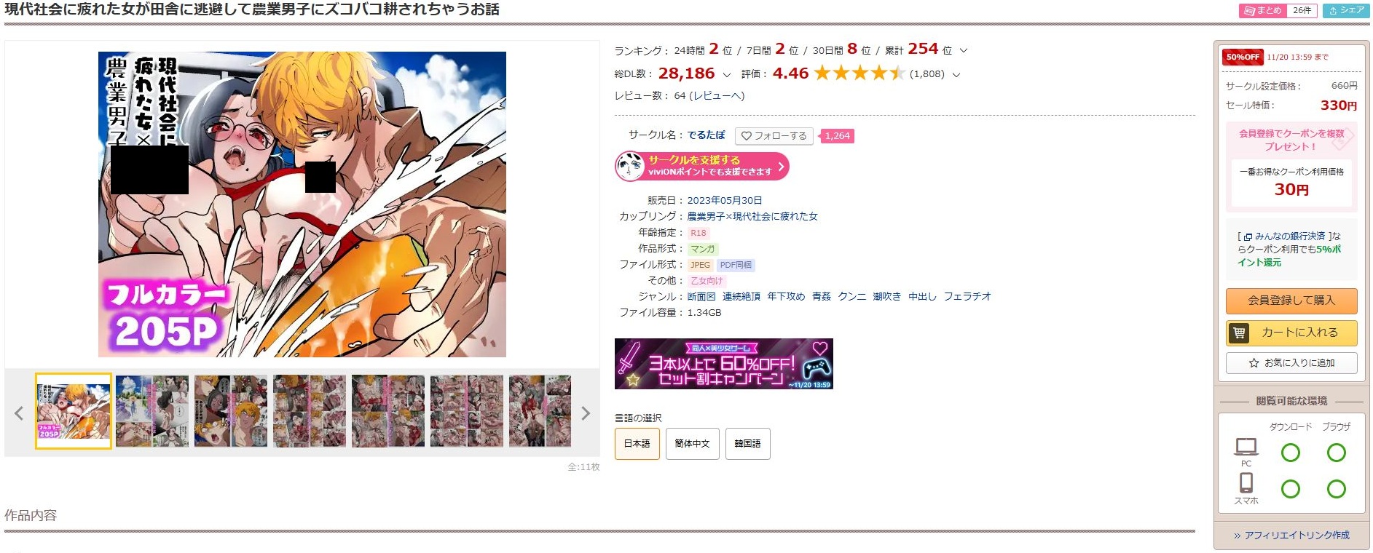The image size is (1373, 553).
Task: Show next thumbnails with right arrow
Action: (586, 413)
